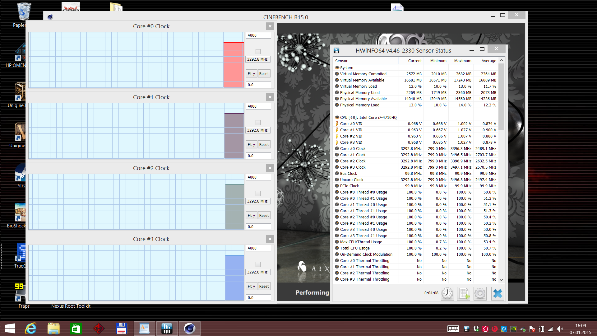The width and height of the screenshot is (597, 336).
Task: Click the Sensor column header
Action: pyautogui.click(x=366, y=61)
